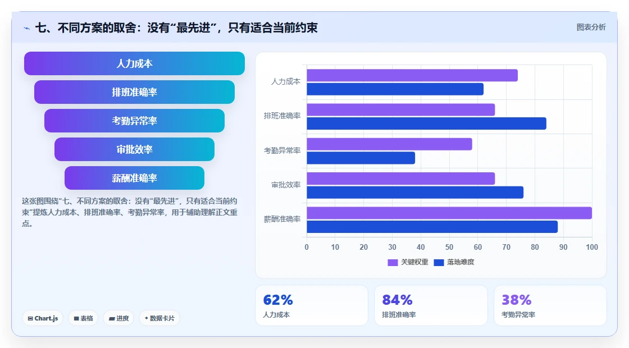The width and height of the screenshot is (629, 348).
Task: Click the 关键权重 legend label text
Action: [x=414, y=262]
